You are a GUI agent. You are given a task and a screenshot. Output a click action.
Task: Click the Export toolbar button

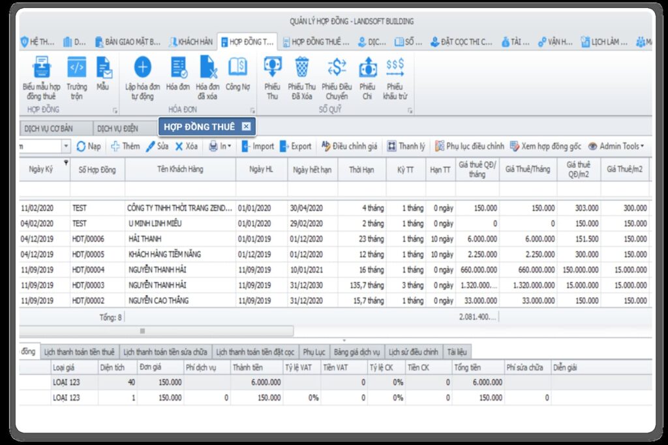[296, 146]
